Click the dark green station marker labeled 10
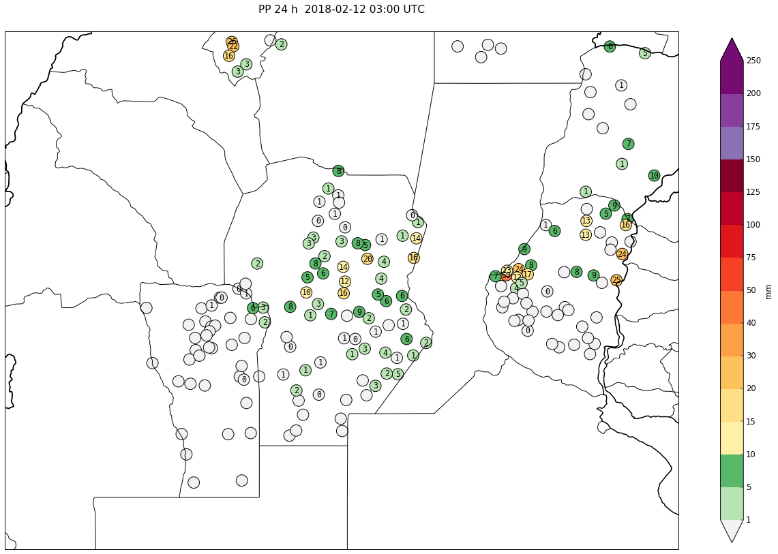This screenshot has width=778, height=554. point(655,176)
